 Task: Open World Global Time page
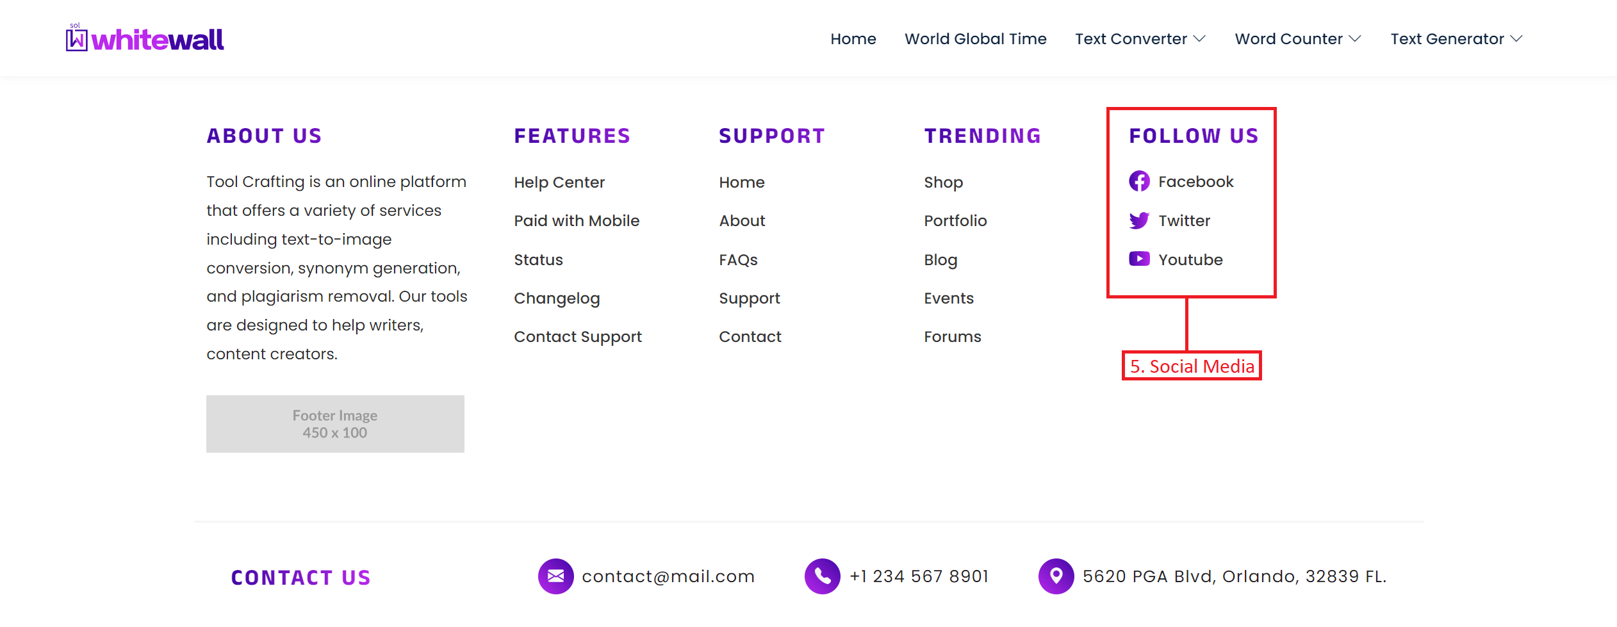click(976, 39)
